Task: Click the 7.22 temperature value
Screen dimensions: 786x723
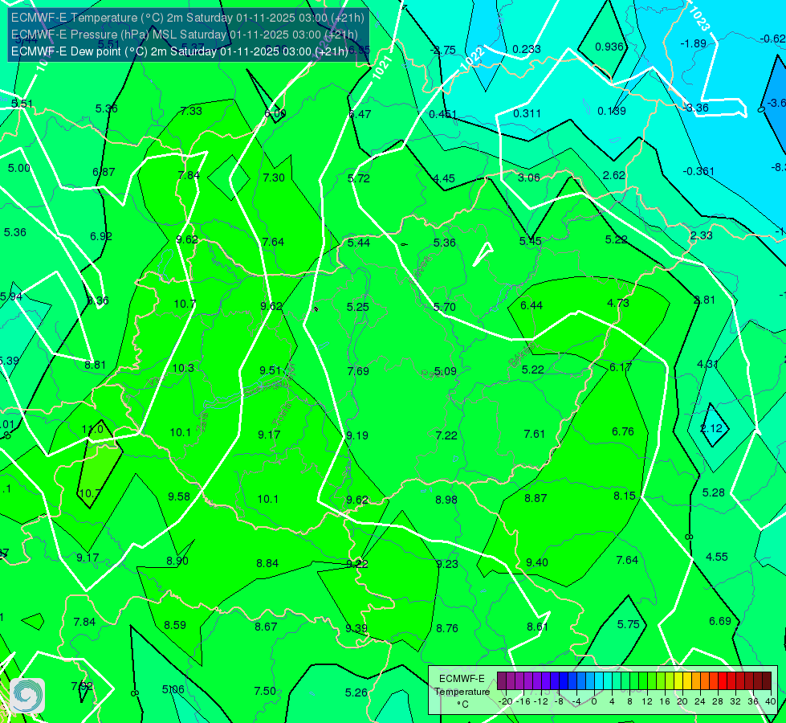Action: coord(446,435)
